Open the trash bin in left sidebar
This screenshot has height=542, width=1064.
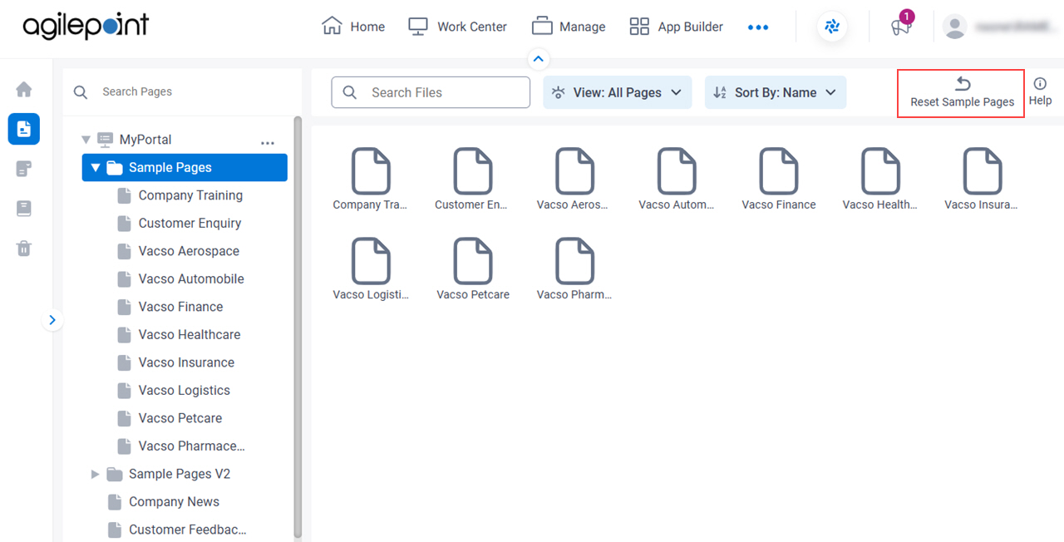pyautogui.click(x=24, y=248)
